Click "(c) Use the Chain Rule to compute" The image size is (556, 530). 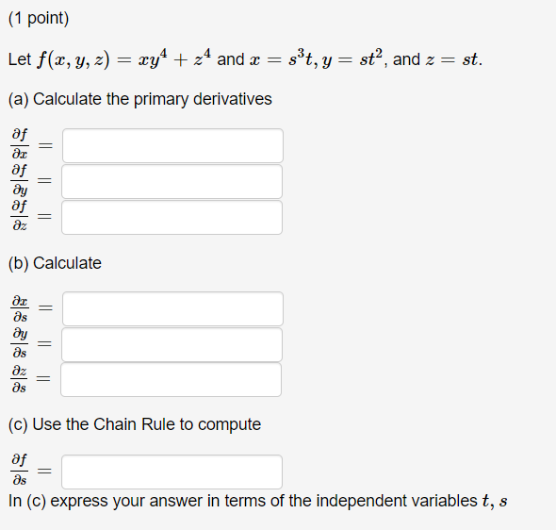[135, 424]
